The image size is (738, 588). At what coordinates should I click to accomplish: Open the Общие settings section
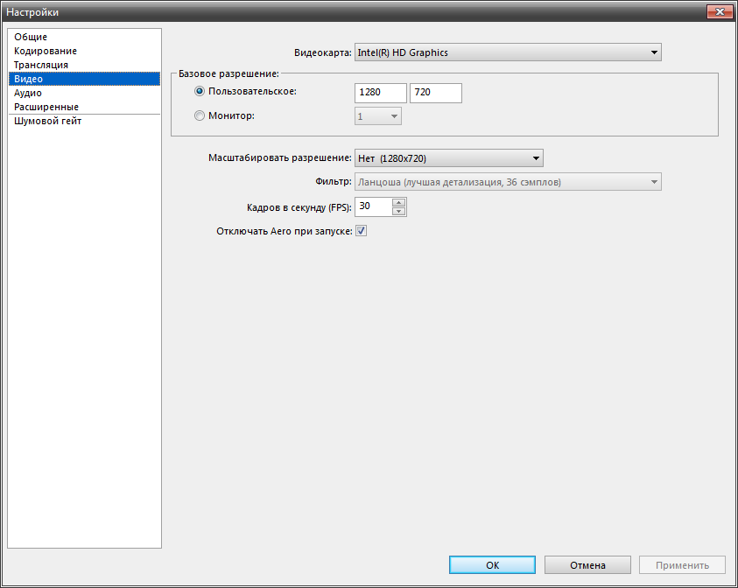(31, 37)
